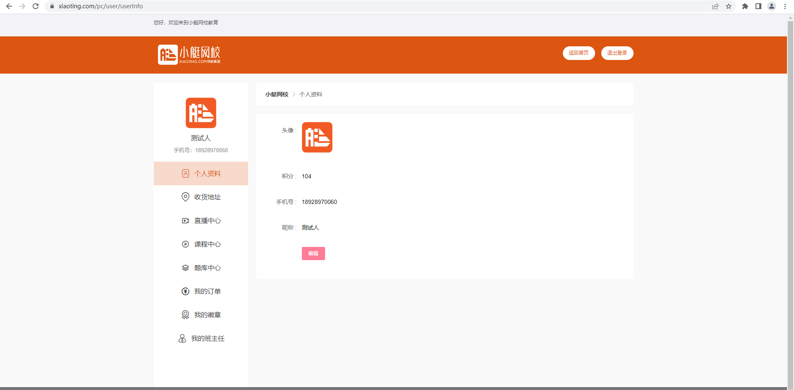Click the 头像 field label
794x390 pixels.
click(289, 130)
